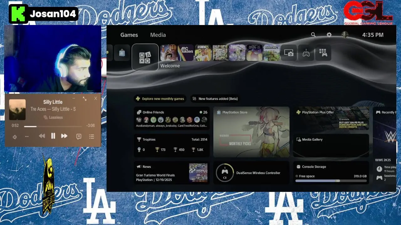Open the Media Gallery card
Screen dimensions: 401x225
331,146
